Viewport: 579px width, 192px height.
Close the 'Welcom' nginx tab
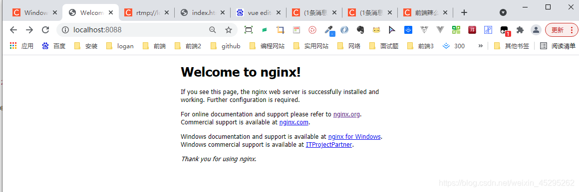point(111,12)
